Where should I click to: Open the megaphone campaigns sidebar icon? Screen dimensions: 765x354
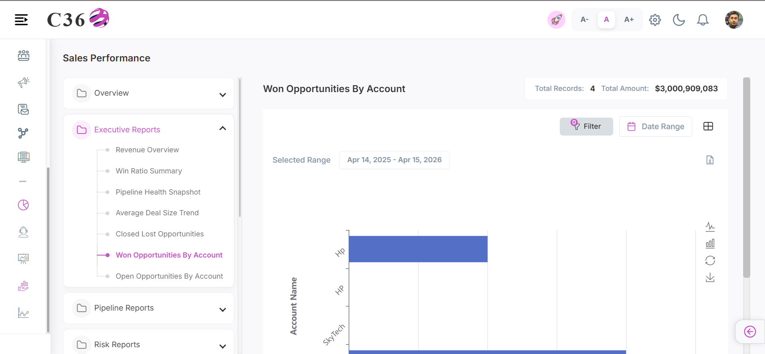pyautogui.click(x=24, y=82)
